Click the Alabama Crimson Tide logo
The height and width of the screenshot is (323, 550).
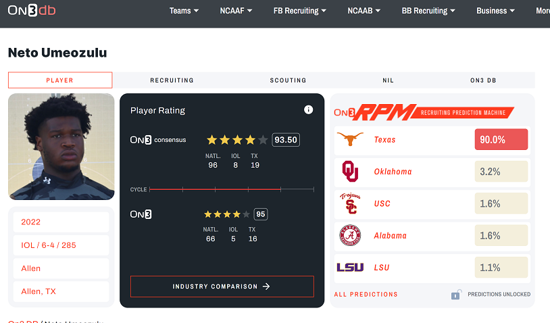(x=350, y=236)
